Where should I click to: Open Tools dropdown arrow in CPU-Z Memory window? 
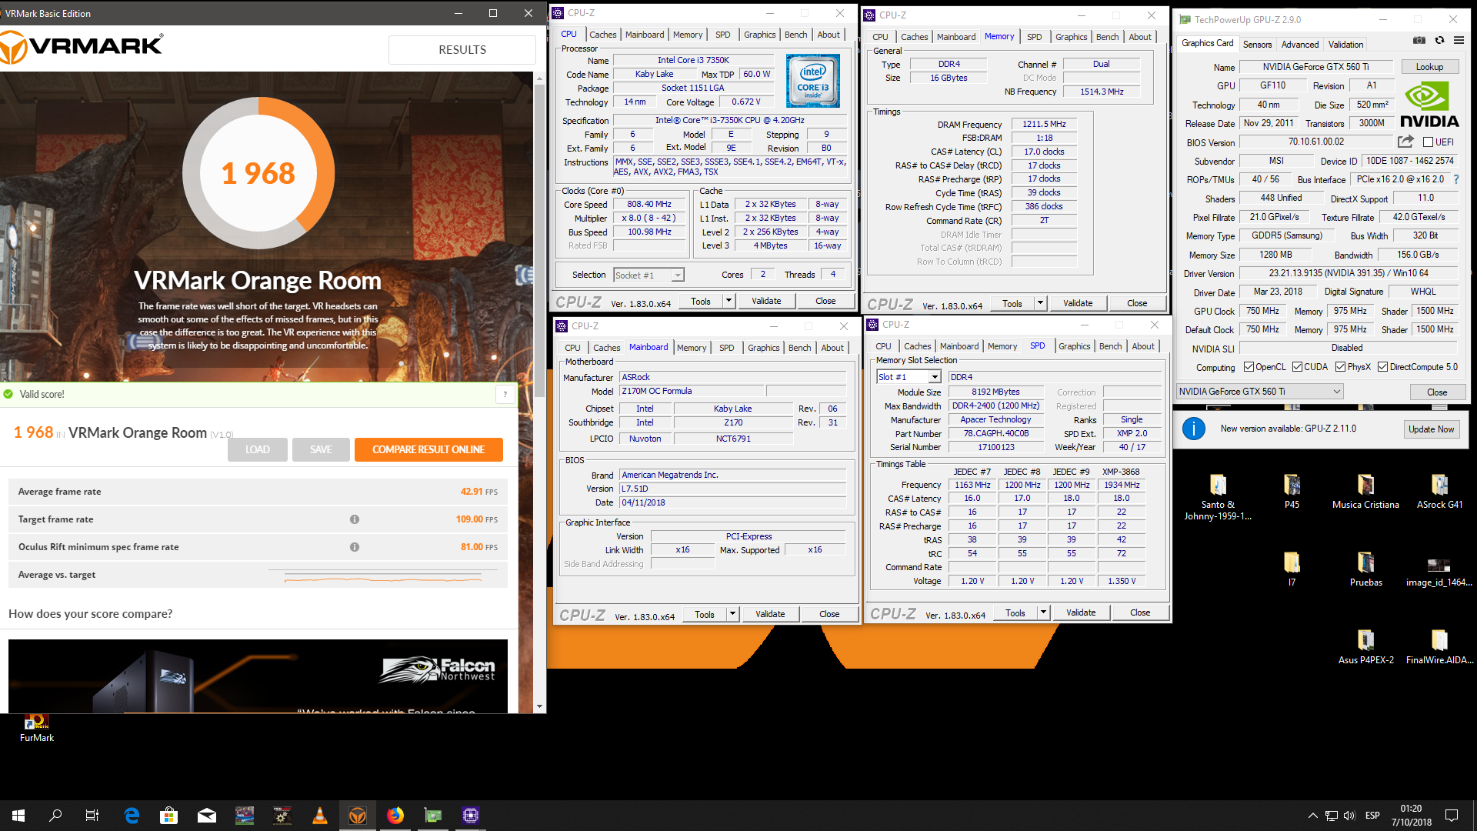tap(1040, 303)
